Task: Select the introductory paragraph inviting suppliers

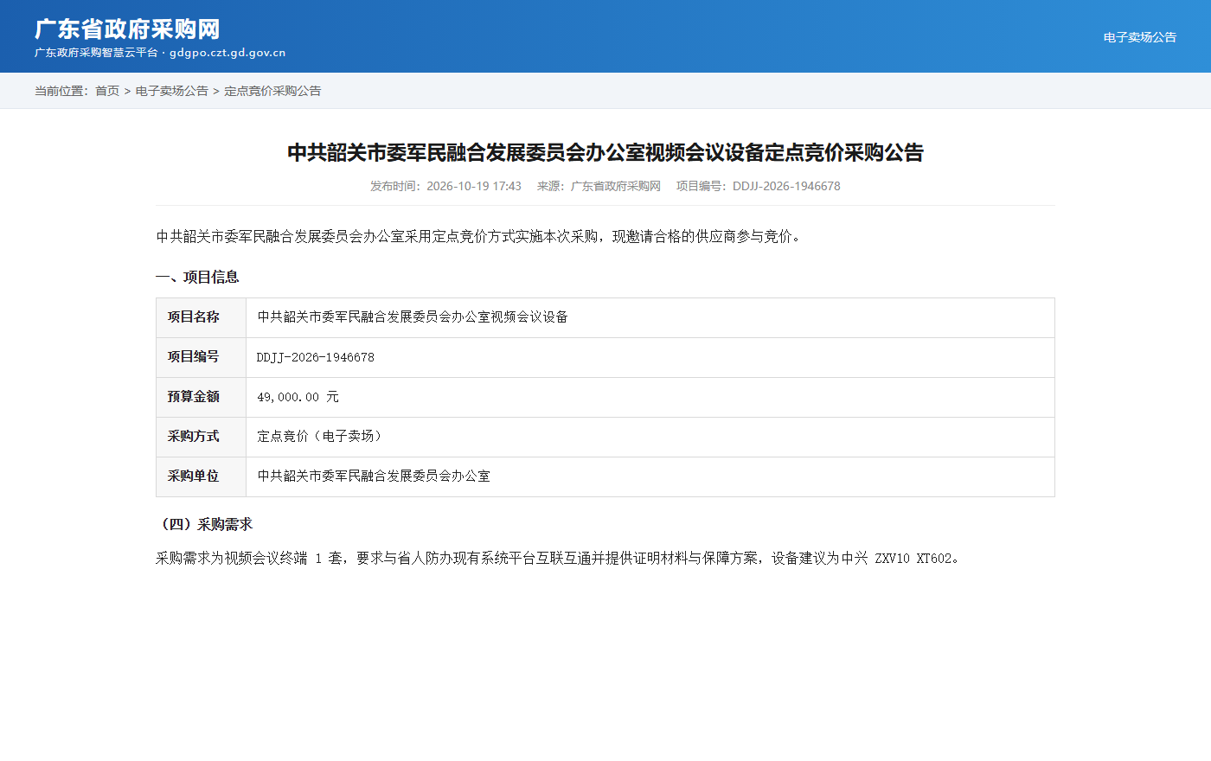Action: tap(481, 236)
